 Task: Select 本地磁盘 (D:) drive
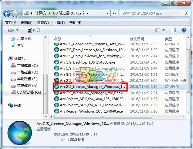(24, 72)
